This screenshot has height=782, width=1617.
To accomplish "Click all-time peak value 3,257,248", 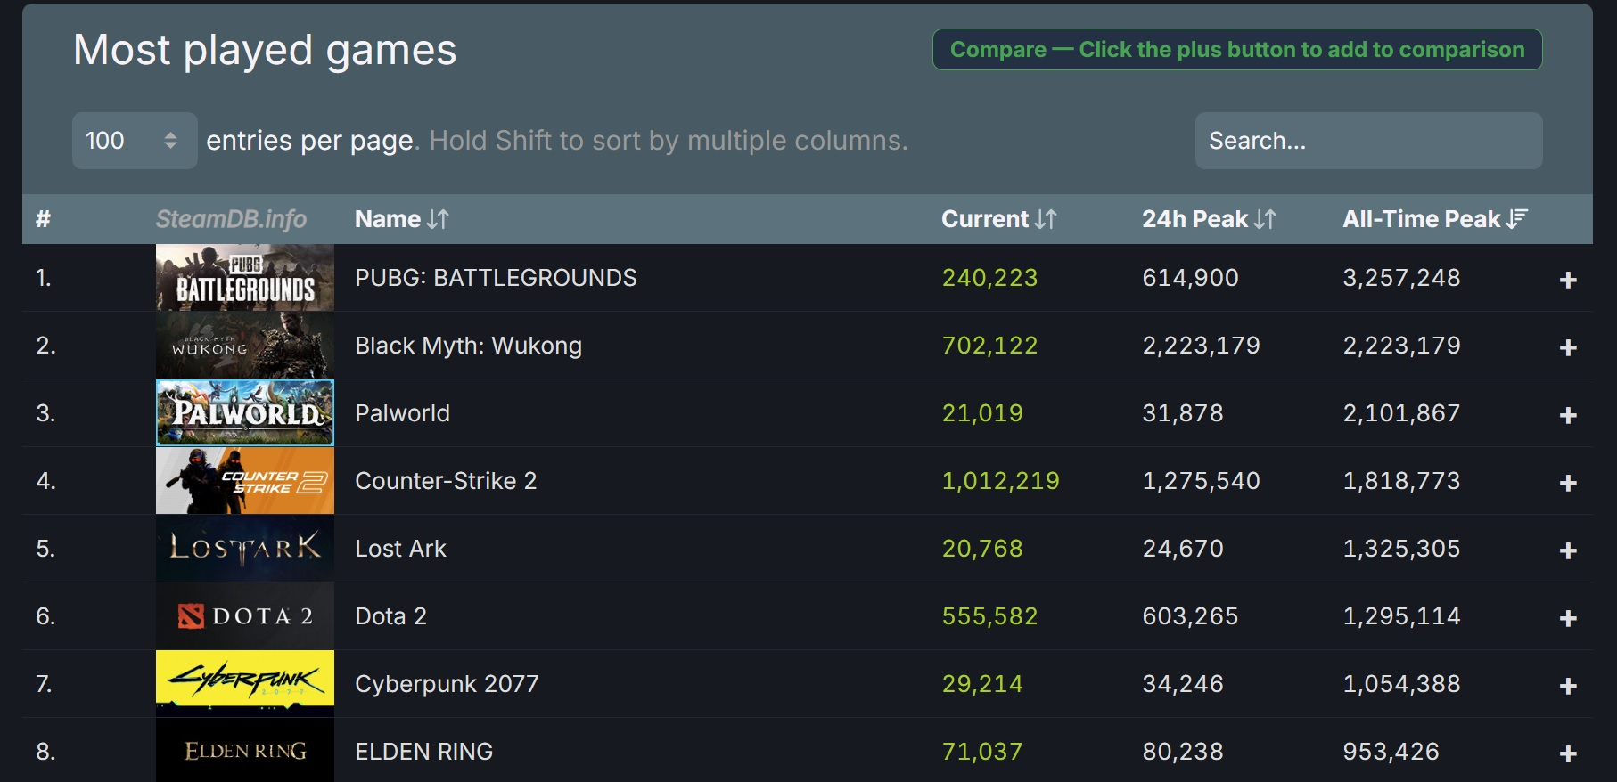I will coord(1401,278).
